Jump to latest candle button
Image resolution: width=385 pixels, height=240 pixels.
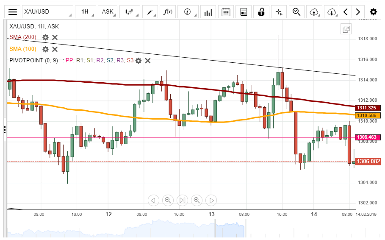182,201
